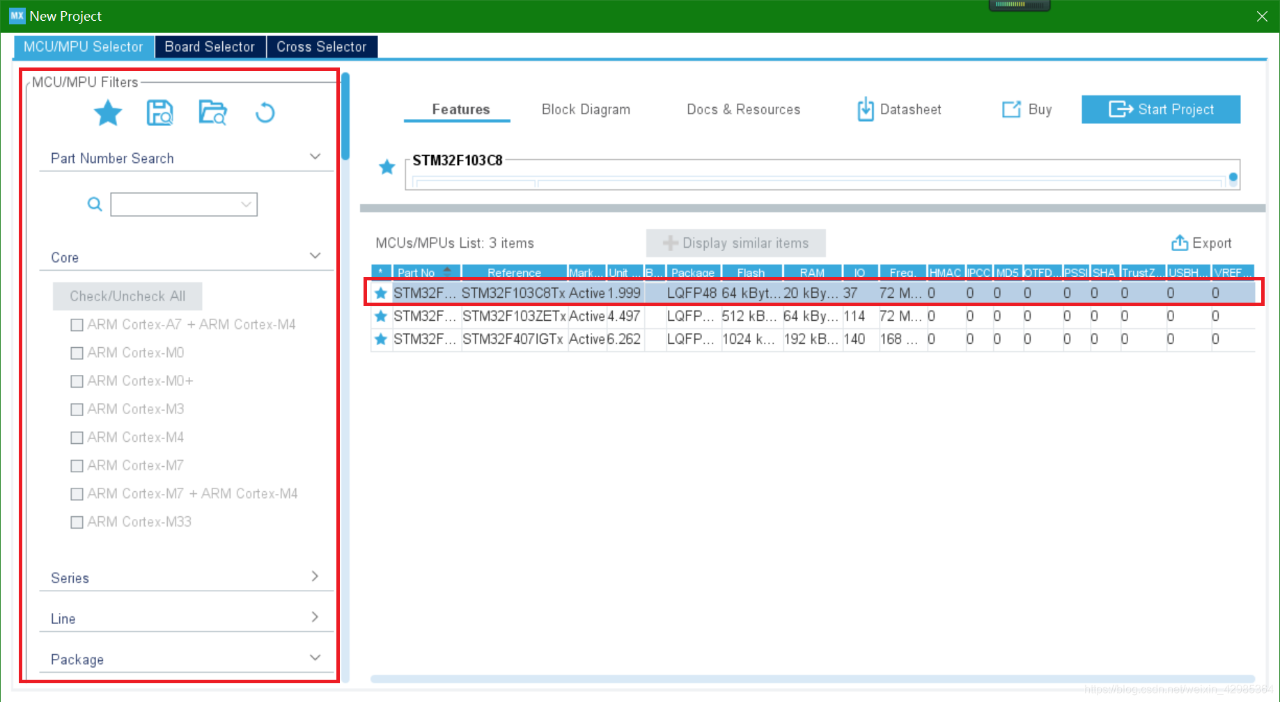Sort by Flash column header
1280x702 pixels.
tap(751, 272)
